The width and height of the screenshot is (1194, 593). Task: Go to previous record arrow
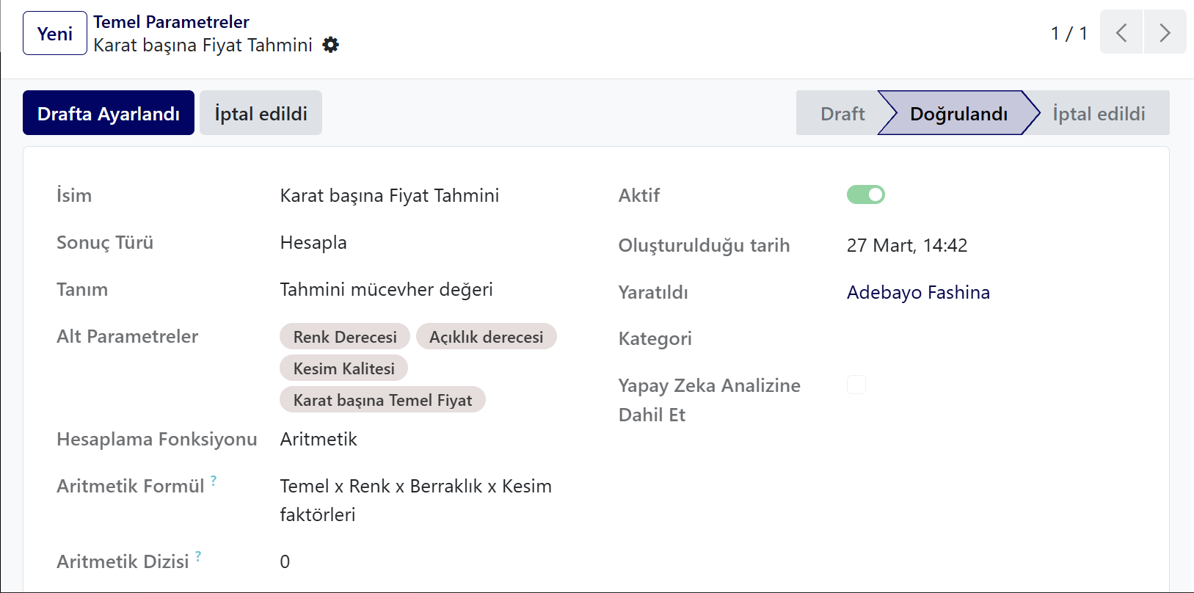coord(1121,32)
